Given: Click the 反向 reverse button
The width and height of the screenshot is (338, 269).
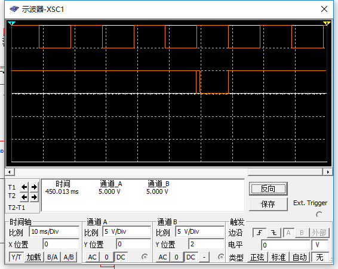Looking at the screenshot, I should click(x=268, y=189).
